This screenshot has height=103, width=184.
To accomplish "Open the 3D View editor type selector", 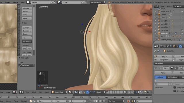I will [x=21, y=92].
